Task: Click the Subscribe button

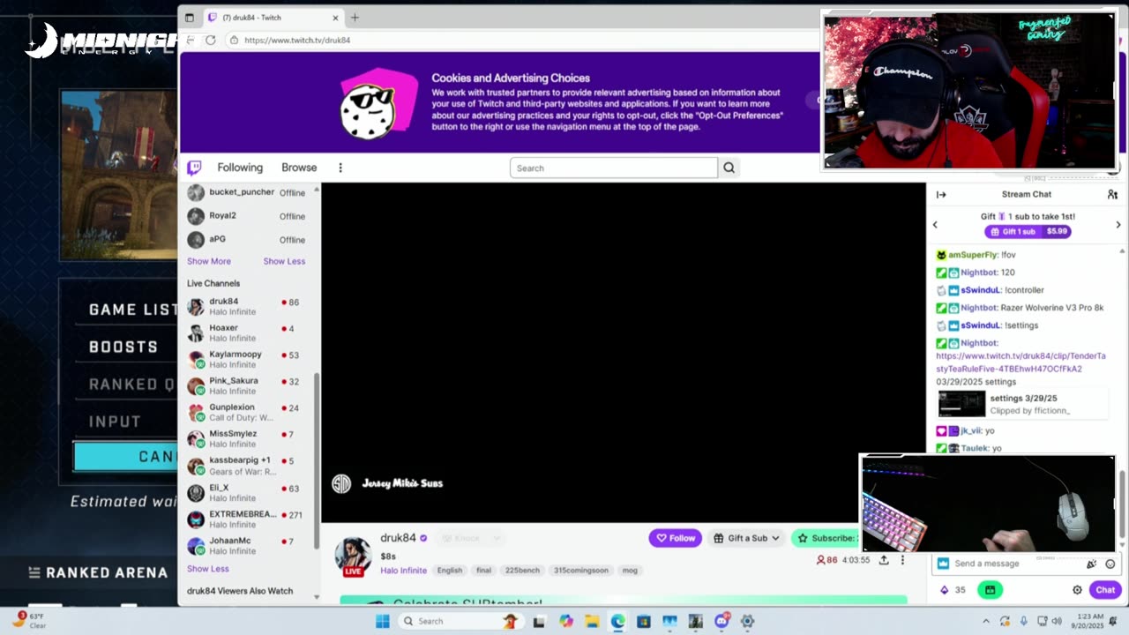Action: (x=826, y=538)
